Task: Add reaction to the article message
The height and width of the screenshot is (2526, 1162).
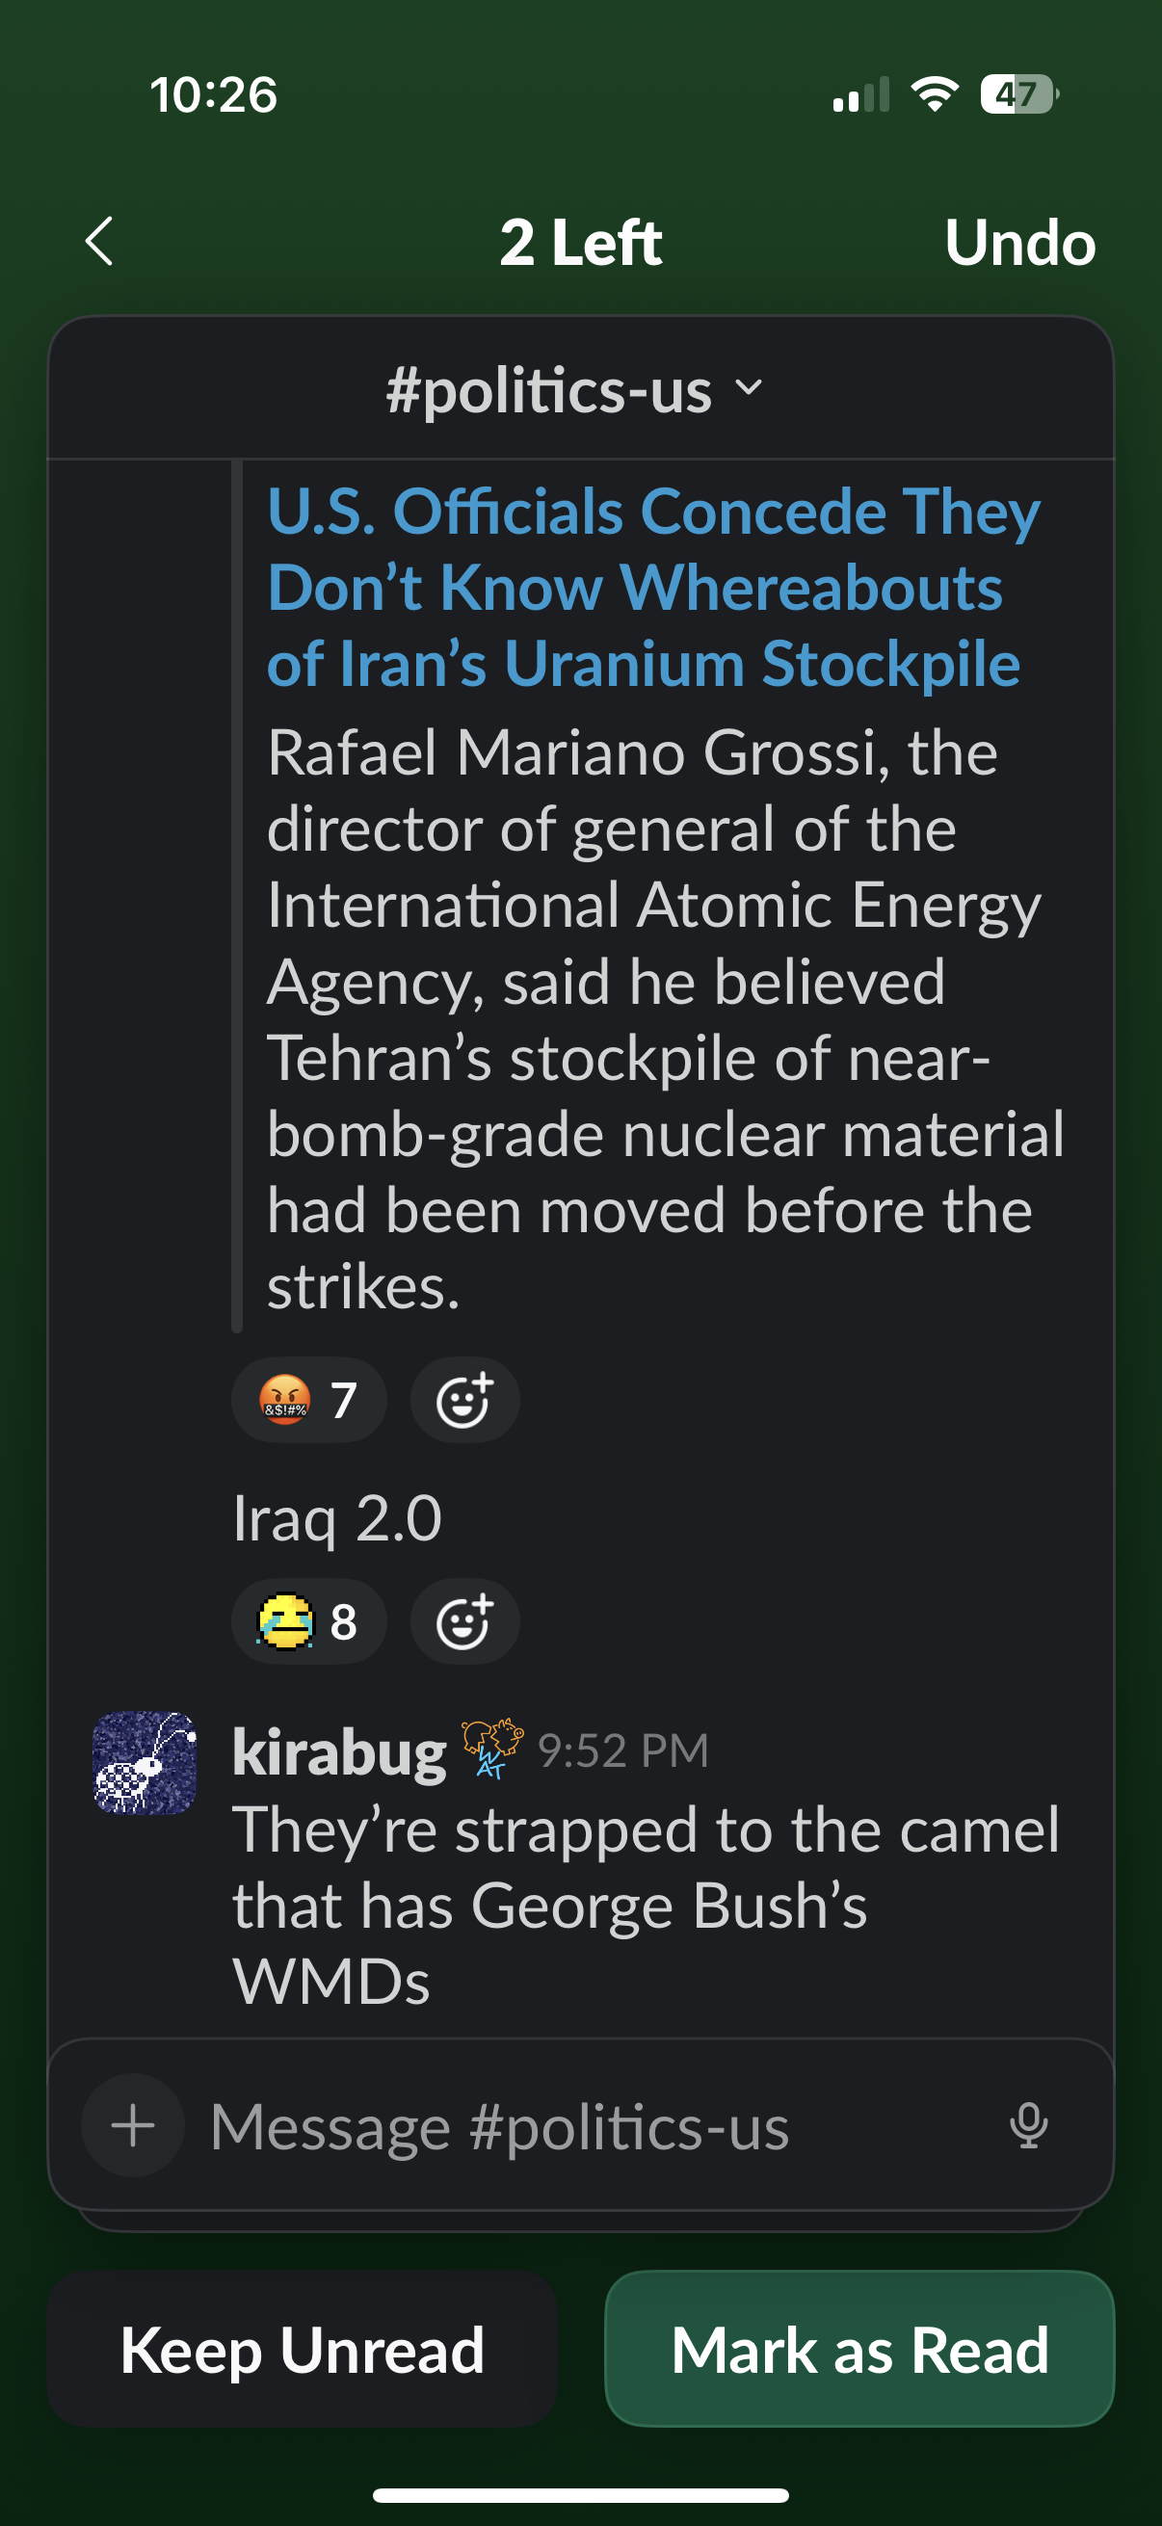Action: [463, 1399]
